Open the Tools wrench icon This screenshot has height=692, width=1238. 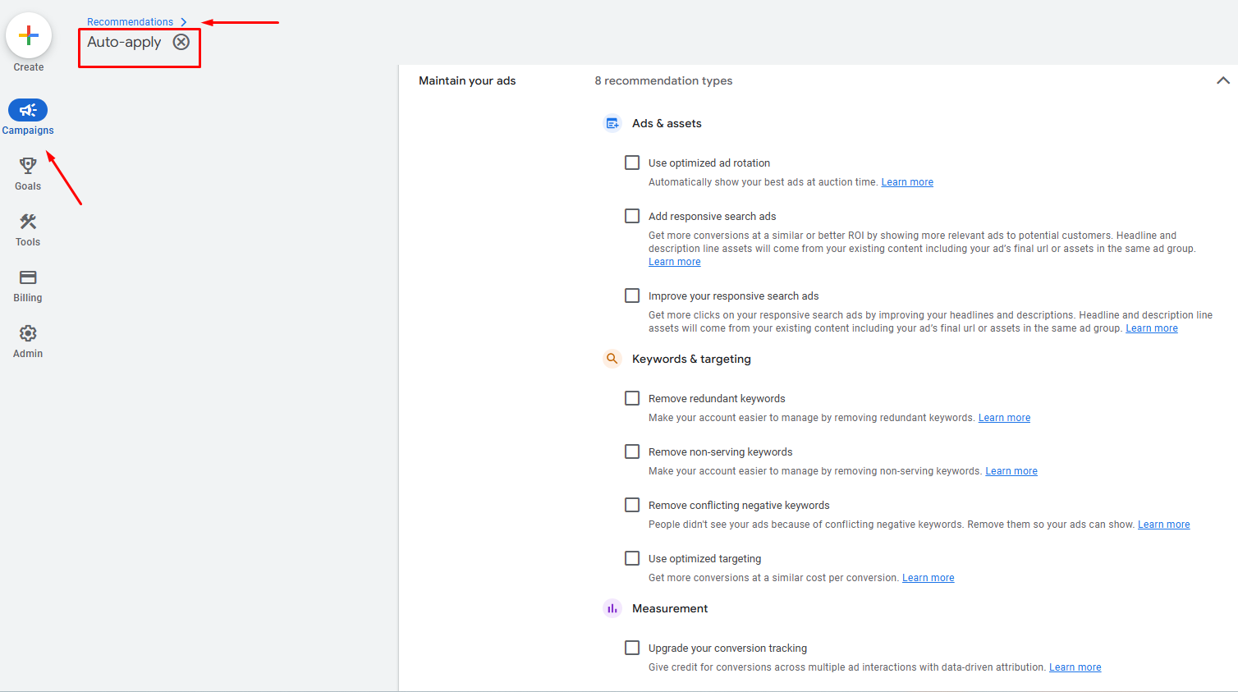pyautogui.click(x=28, y=222)
